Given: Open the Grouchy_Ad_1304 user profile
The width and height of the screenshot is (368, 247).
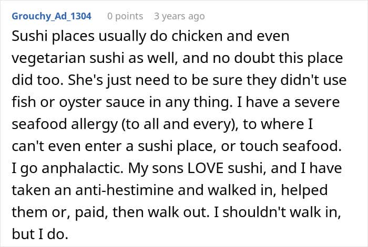Looking at the screenshot, I should coord(52,16).
